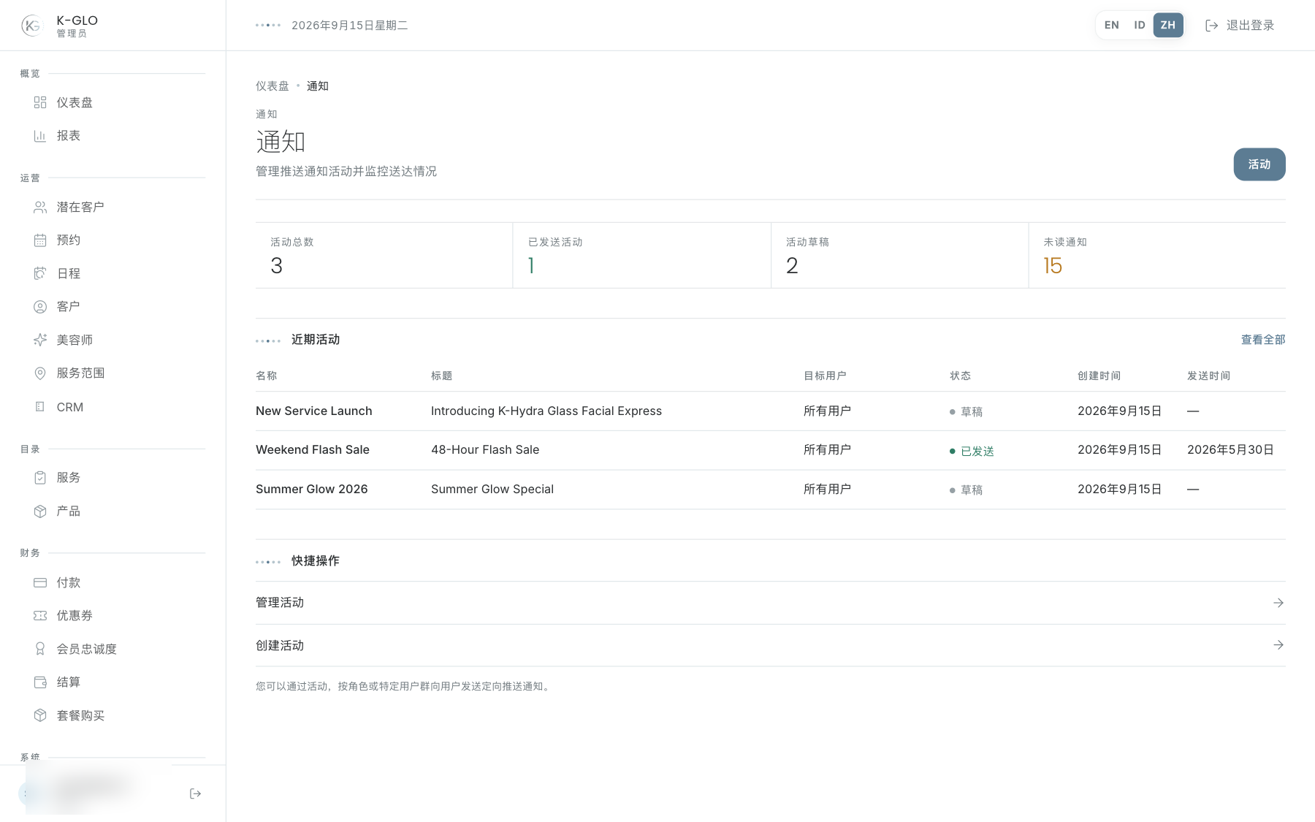Click the 草稿 status of Summer Glow 2026
Image resolution: width=1315 pixels, height=822 pixels.
pos(966,490)
